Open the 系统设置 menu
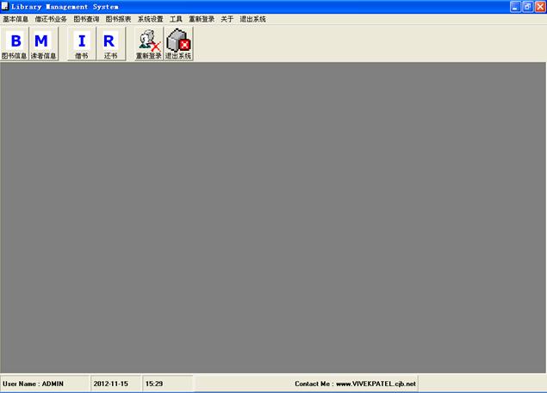This screenshot has height=393, width=547. (x=150, y=19)
